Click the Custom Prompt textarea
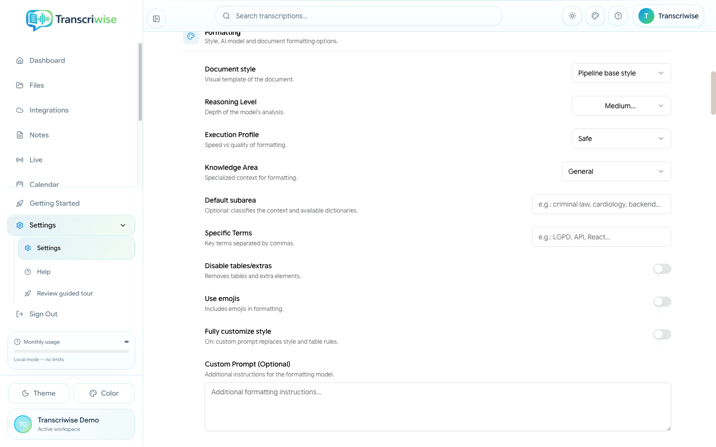The height and width of the screenshot is (447, 716). coord(438,407)
